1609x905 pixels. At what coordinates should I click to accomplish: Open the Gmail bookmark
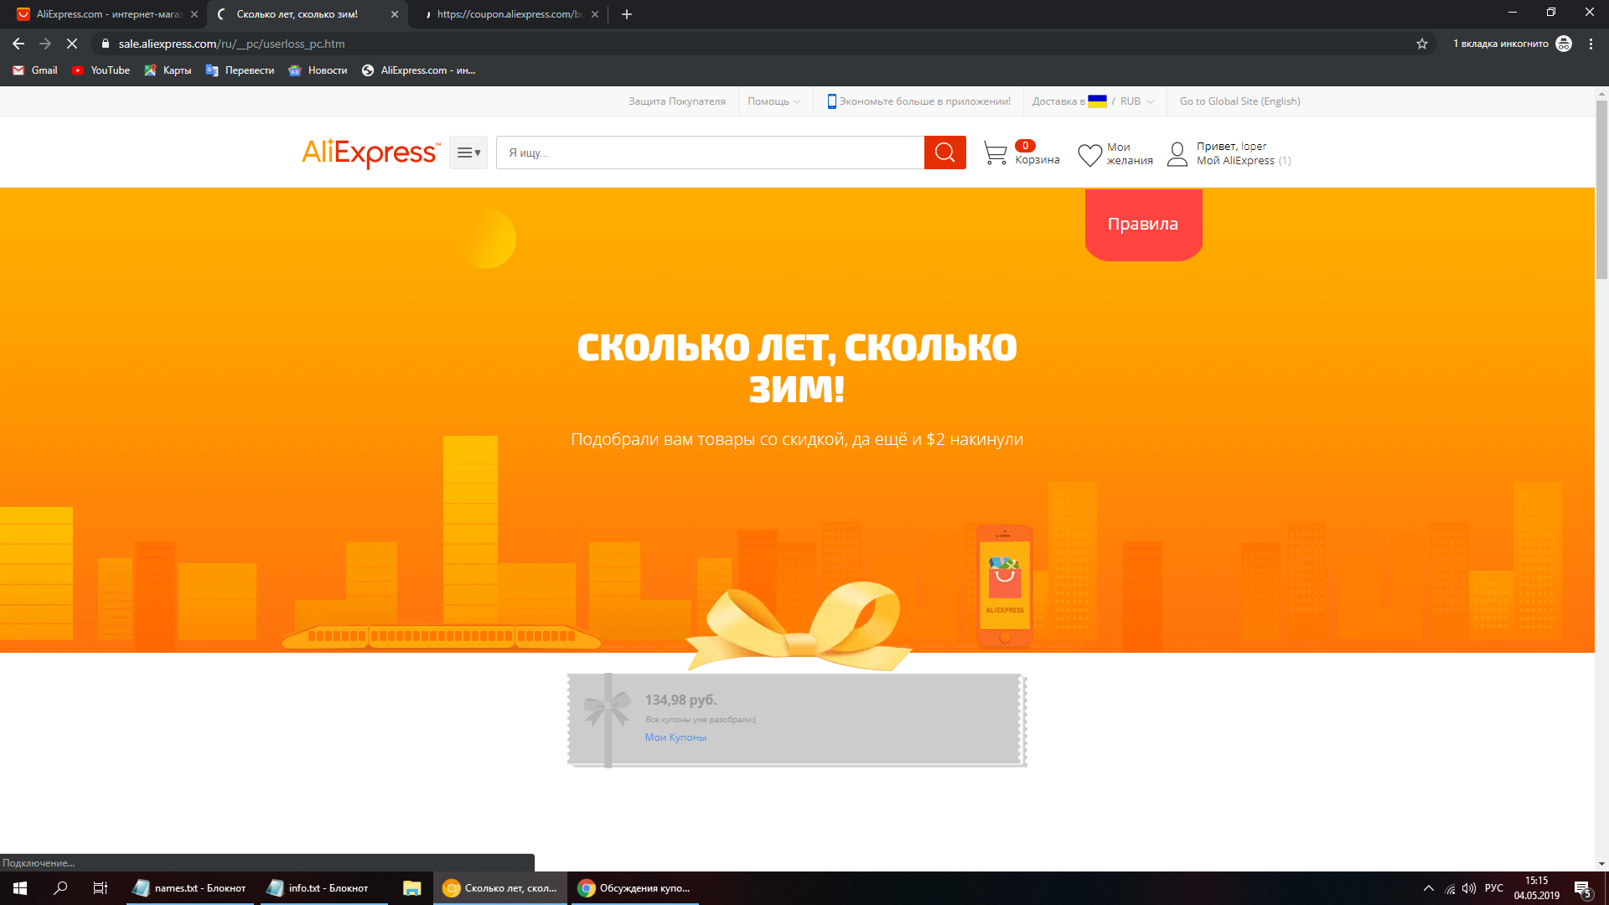(x=35, y=70)
